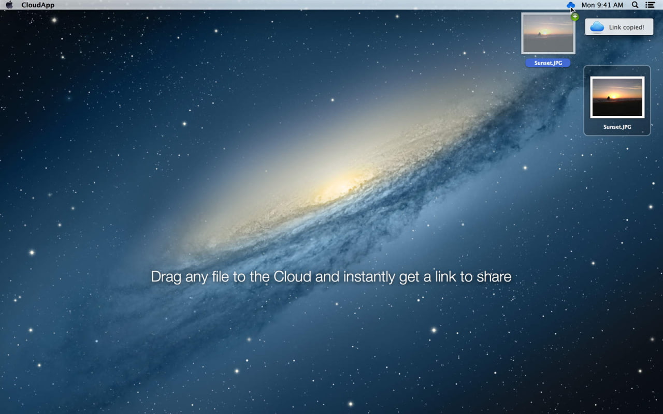Click the blue CloudApp cloud menu bar icon
This screenshot has height=414, width=663.
point(570,5)
